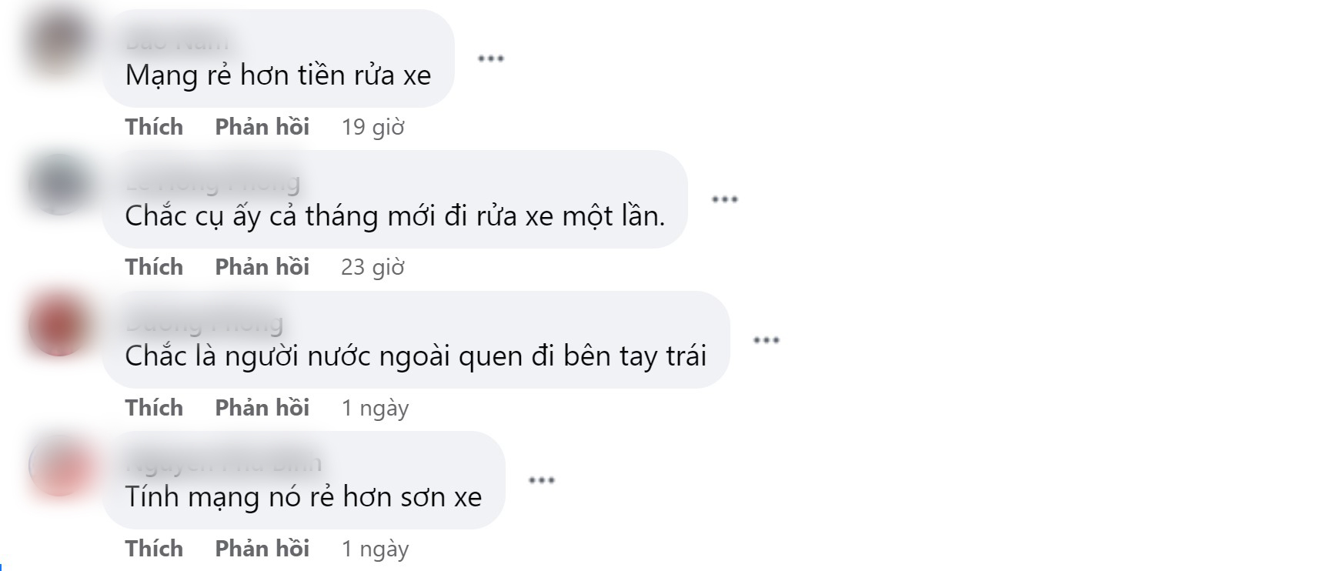Click "1 ngày" timestamp under "người nước ngoài" comment

click(375, 408)
